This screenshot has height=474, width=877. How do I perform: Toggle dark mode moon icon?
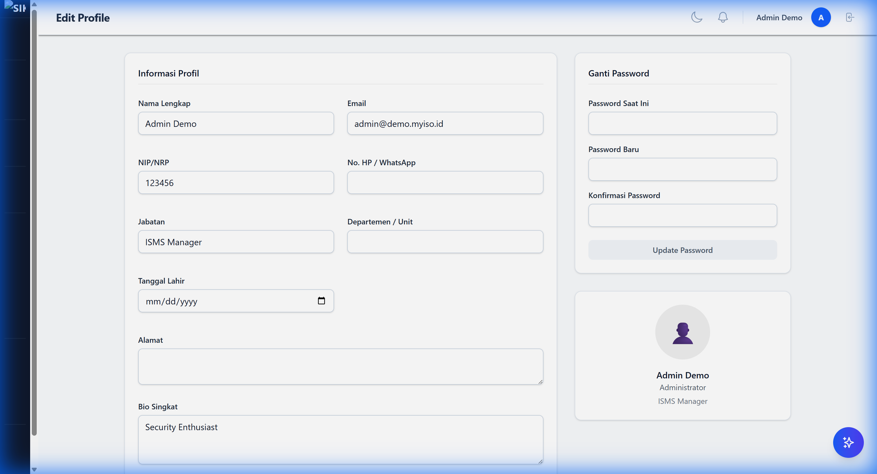coord(697,17)
